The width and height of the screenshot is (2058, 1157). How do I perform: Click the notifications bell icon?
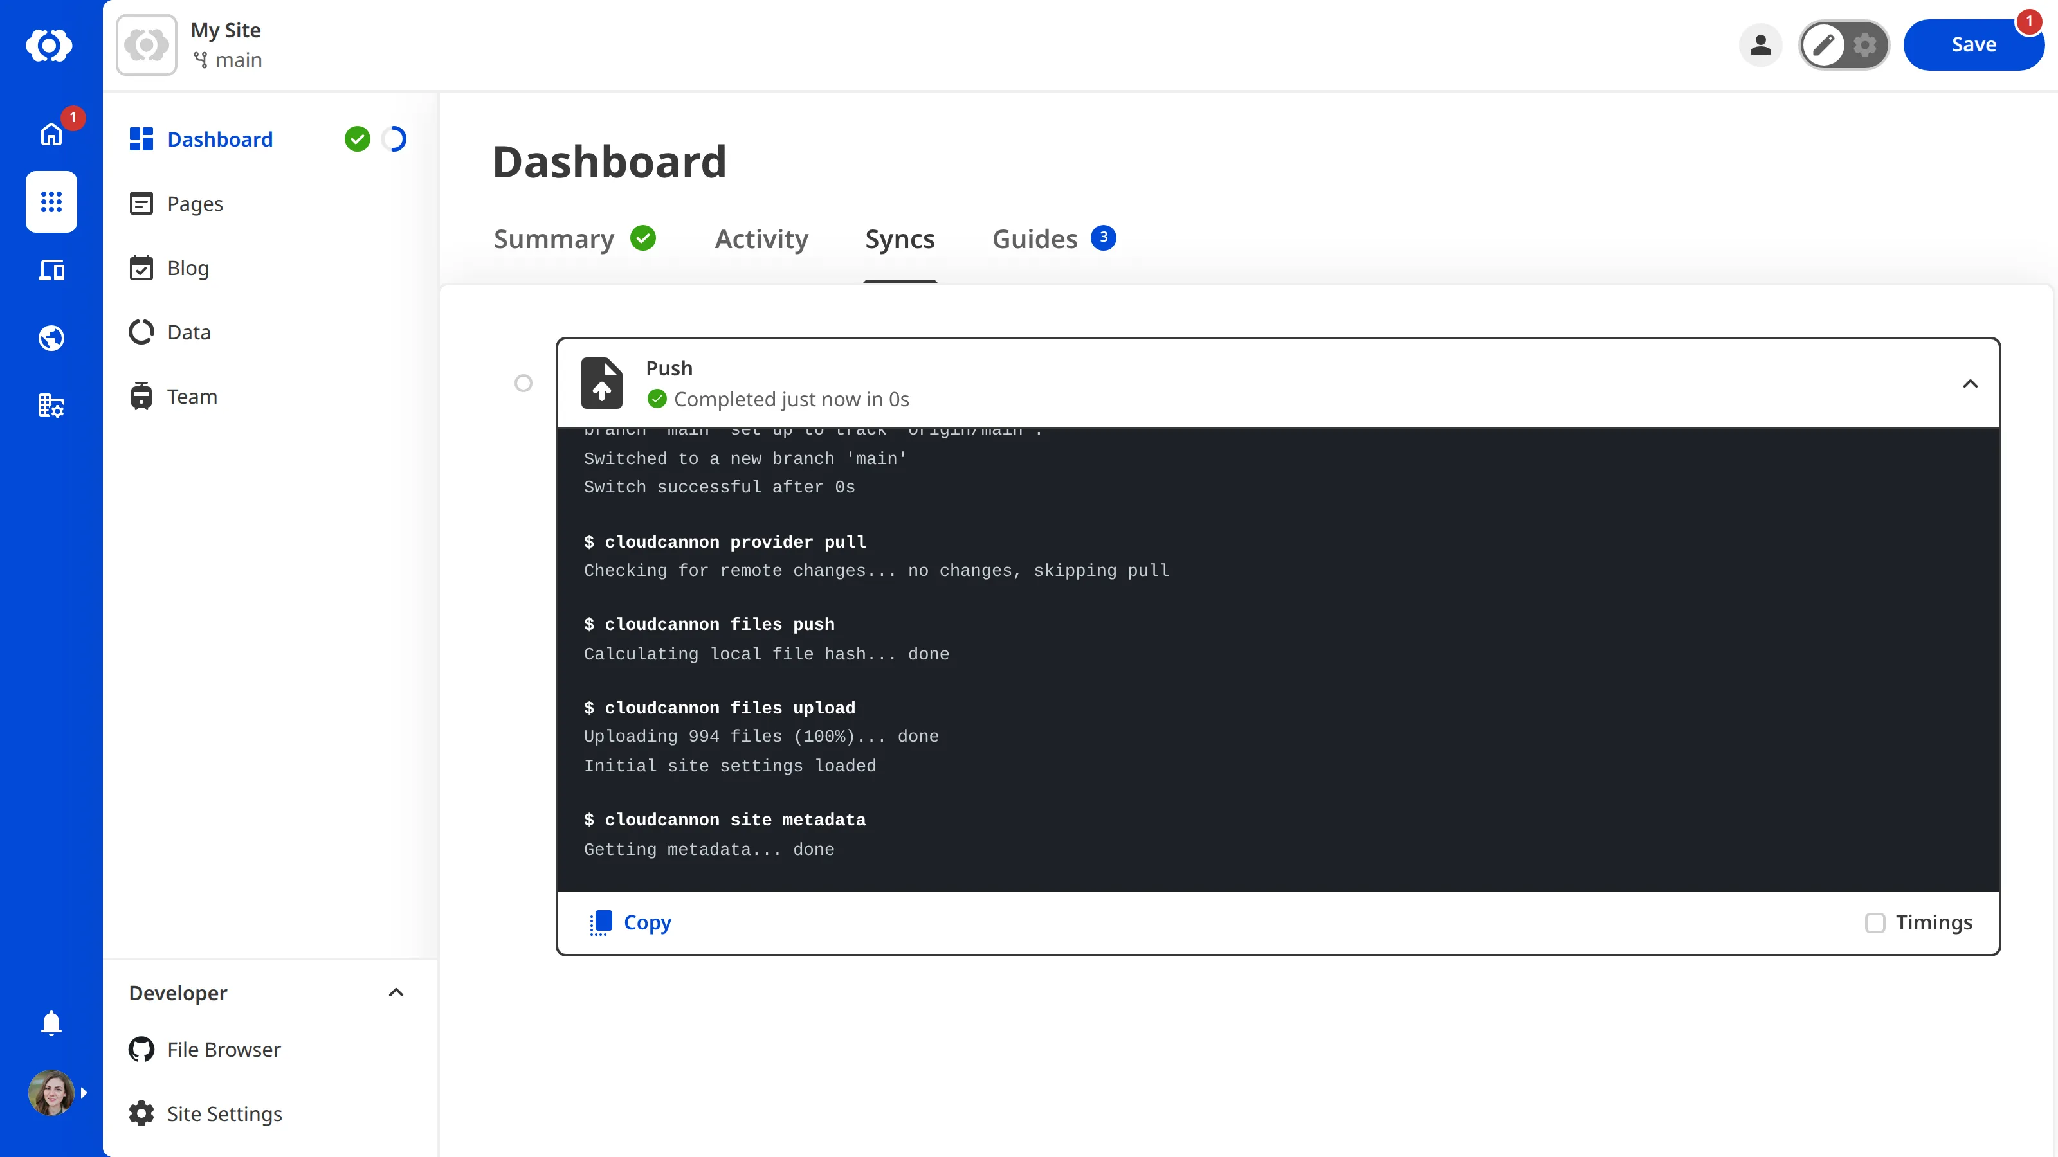pos(51,1023)
